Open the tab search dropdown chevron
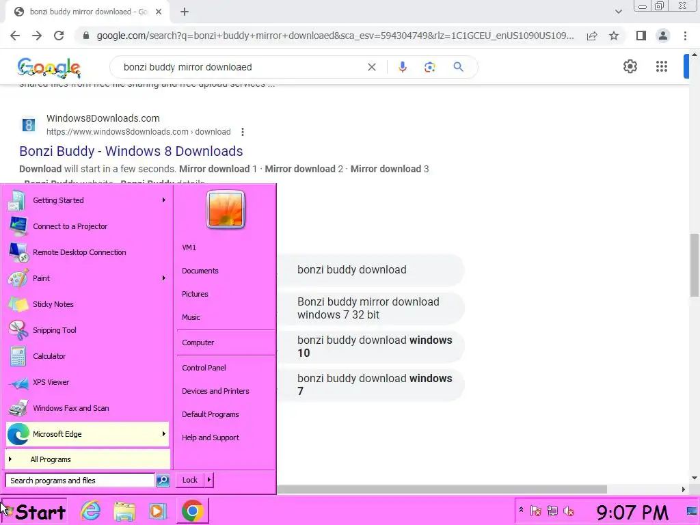This screenshot has height=525, width=700. pyautogui.click(x=618, y=12)
